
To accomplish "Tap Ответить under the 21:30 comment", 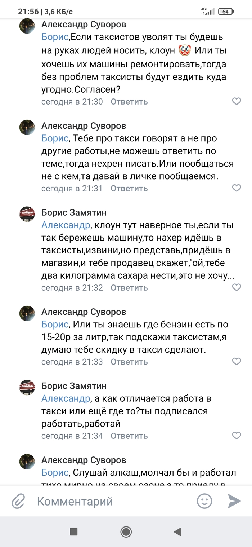I will tap(129, 102).
